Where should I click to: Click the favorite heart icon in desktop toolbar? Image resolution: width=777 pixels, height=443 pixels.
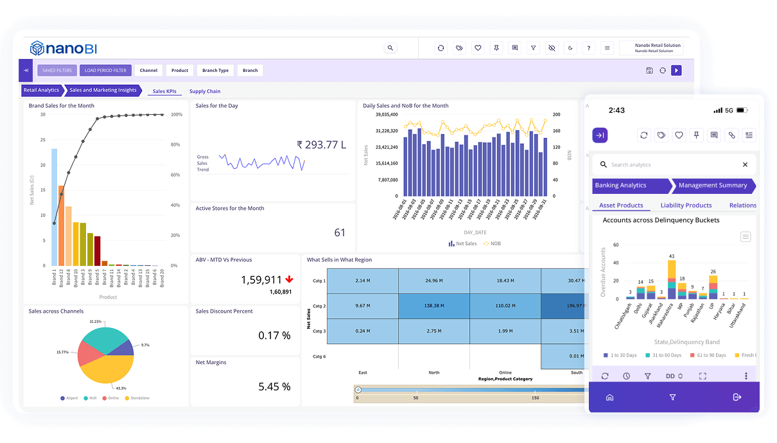point(478,48)
